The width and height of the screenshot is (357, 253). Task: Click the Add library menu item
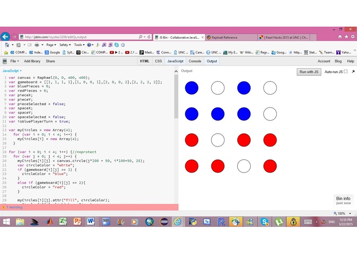pos(32,61)
